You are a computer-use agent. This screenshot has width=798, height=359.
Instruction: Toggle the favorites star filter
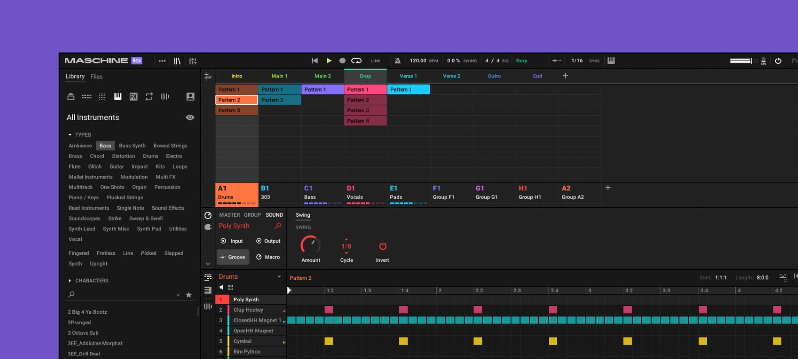click(189, 295)
